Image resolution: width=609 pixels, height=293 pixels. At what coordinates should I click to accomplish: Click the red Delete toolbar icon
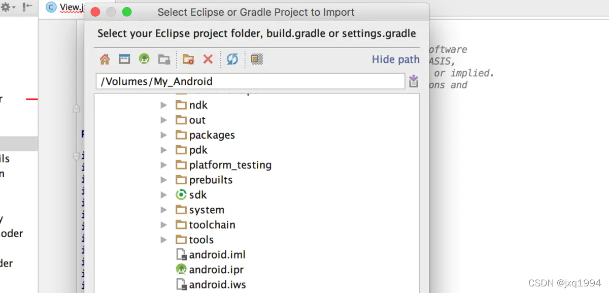[x=208, y=59]
